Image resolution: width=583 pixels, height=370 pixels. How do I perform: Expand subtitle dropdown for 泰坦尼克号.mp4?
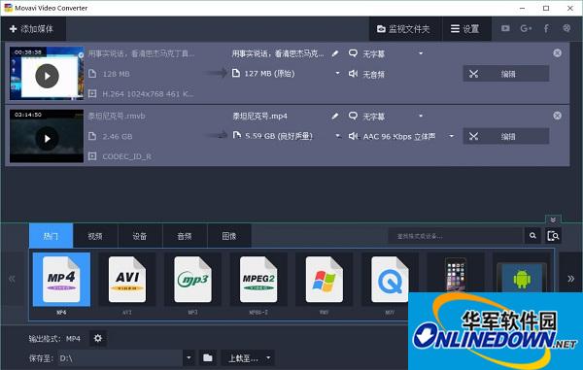coord(421,116)
